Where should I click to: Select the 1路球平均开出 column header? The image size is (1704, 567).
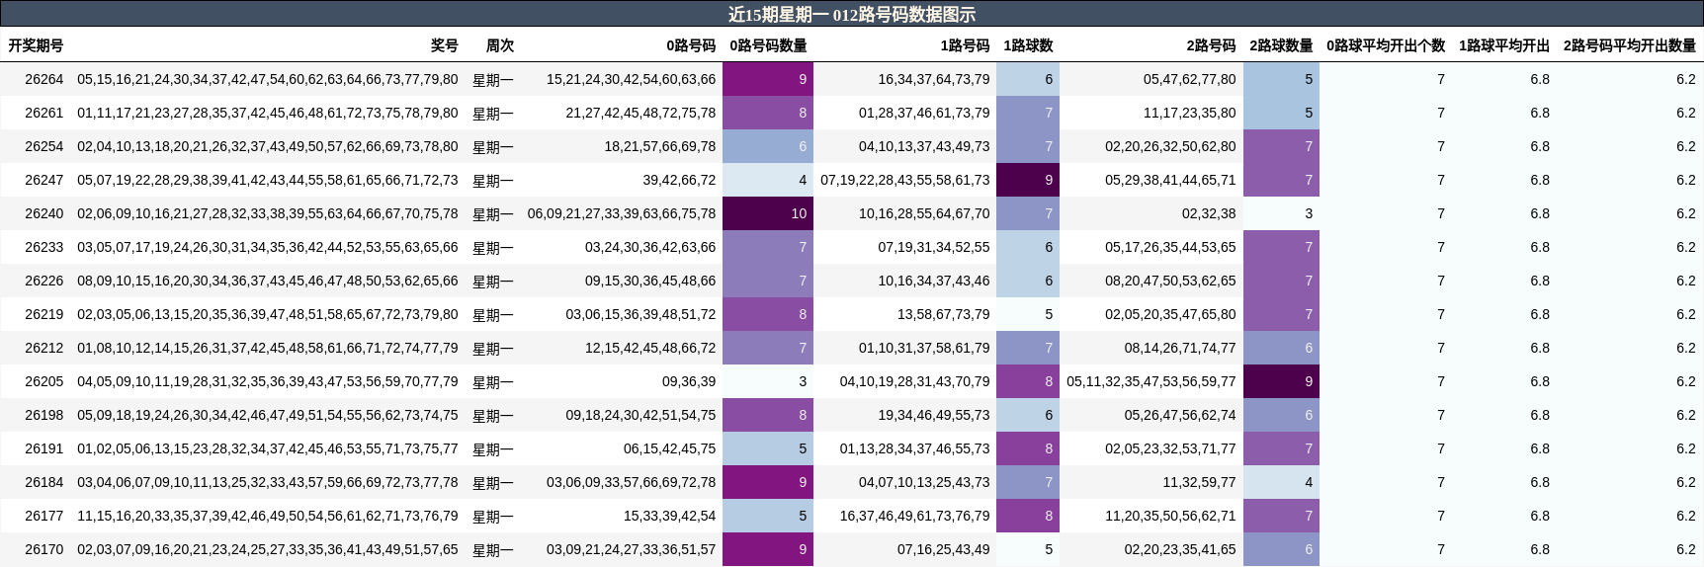tap(1504, 45)
